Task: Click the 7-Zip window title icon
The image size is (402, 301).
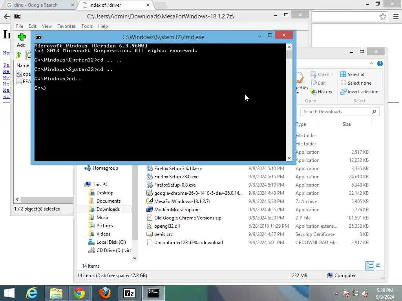Action: [17, 16]
